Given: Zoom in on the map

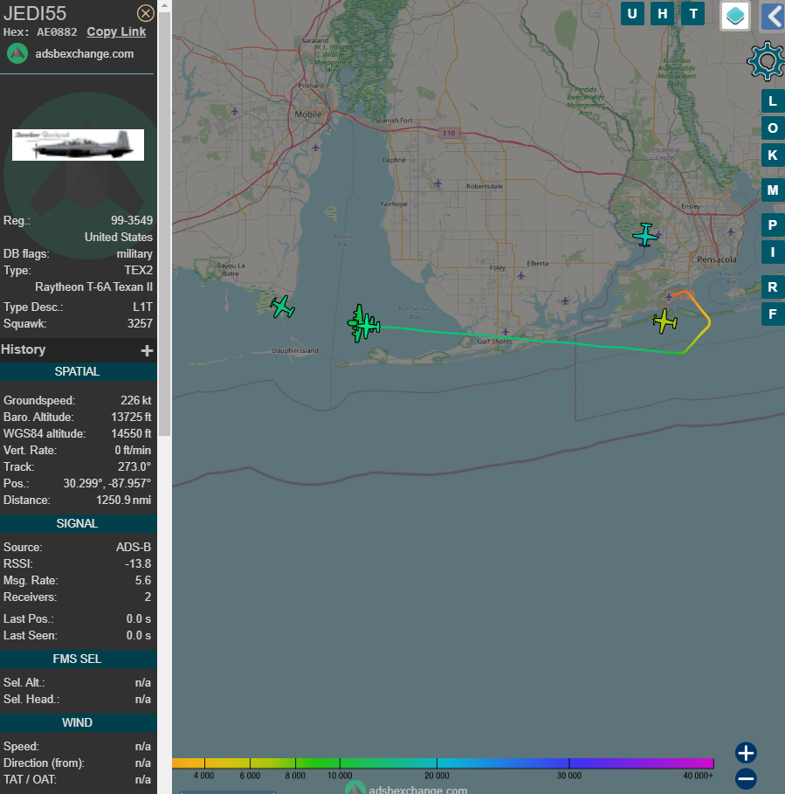Looking at the screenshot, I should (x=746, y=753).
